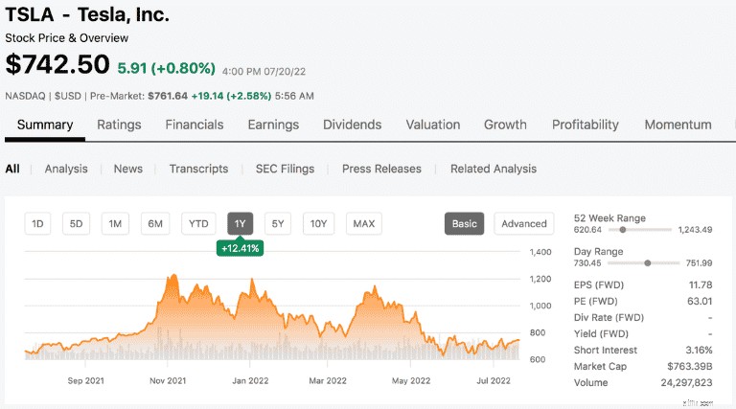Select the MAX chart range
Viewport: 736px width, 409px height.
tap(364, 224)
